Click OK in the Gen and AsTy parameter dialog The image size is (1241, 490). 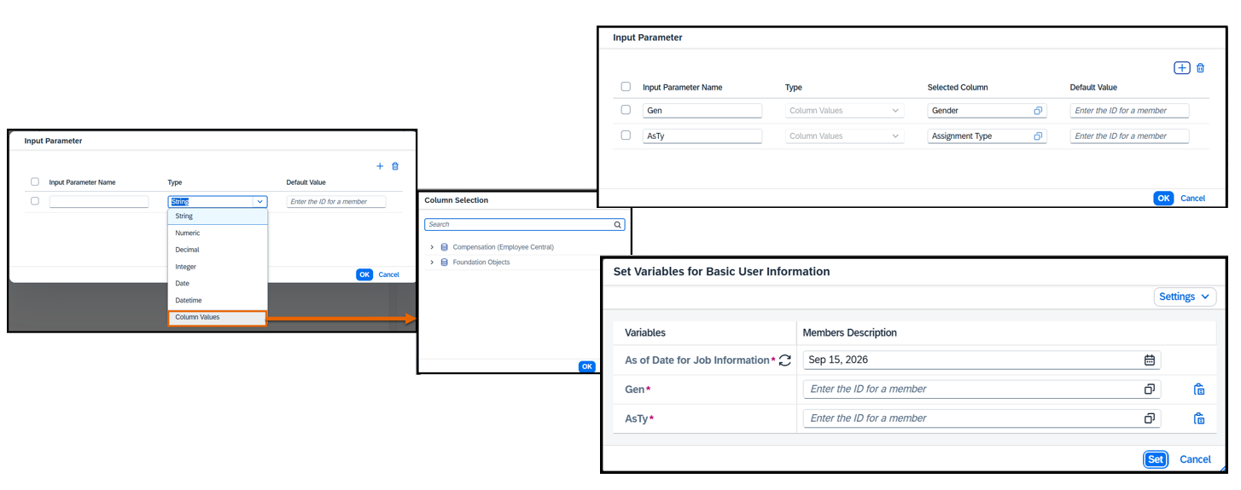[x=1163, y=198]
